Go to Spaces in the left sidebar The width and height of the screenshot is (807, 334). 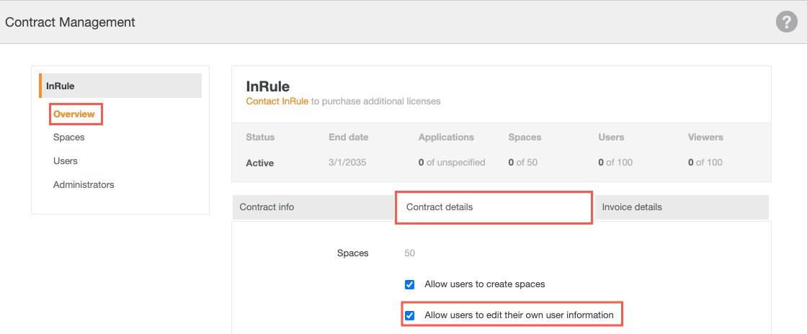point(69,137)
